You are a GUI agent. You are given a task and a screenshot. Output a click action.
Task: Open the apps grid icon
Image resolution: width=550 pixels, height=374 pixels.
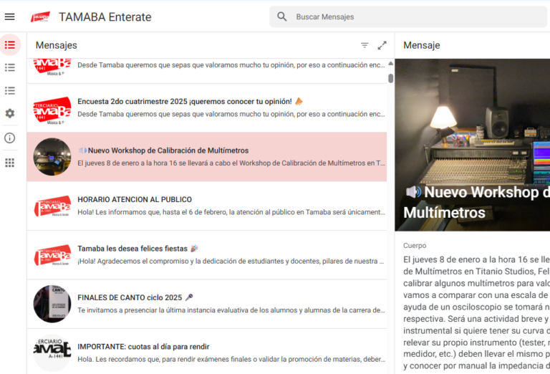pyautogui.click(x=9, y=163)
